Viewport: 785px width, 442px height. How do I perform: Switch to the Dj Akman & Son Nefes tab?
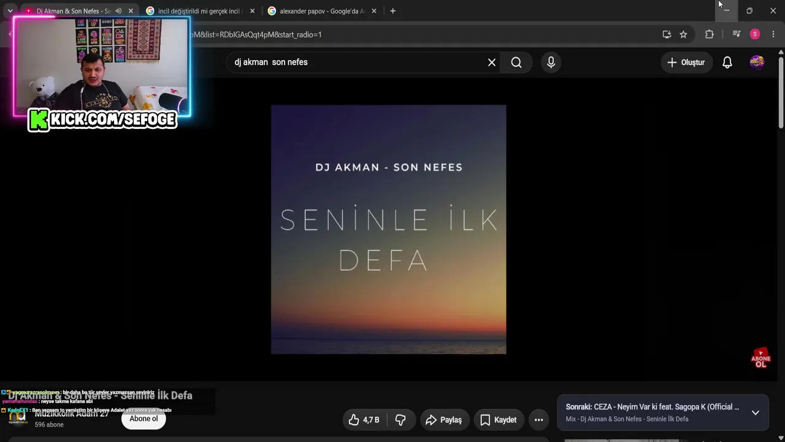[x=72, y=11]
